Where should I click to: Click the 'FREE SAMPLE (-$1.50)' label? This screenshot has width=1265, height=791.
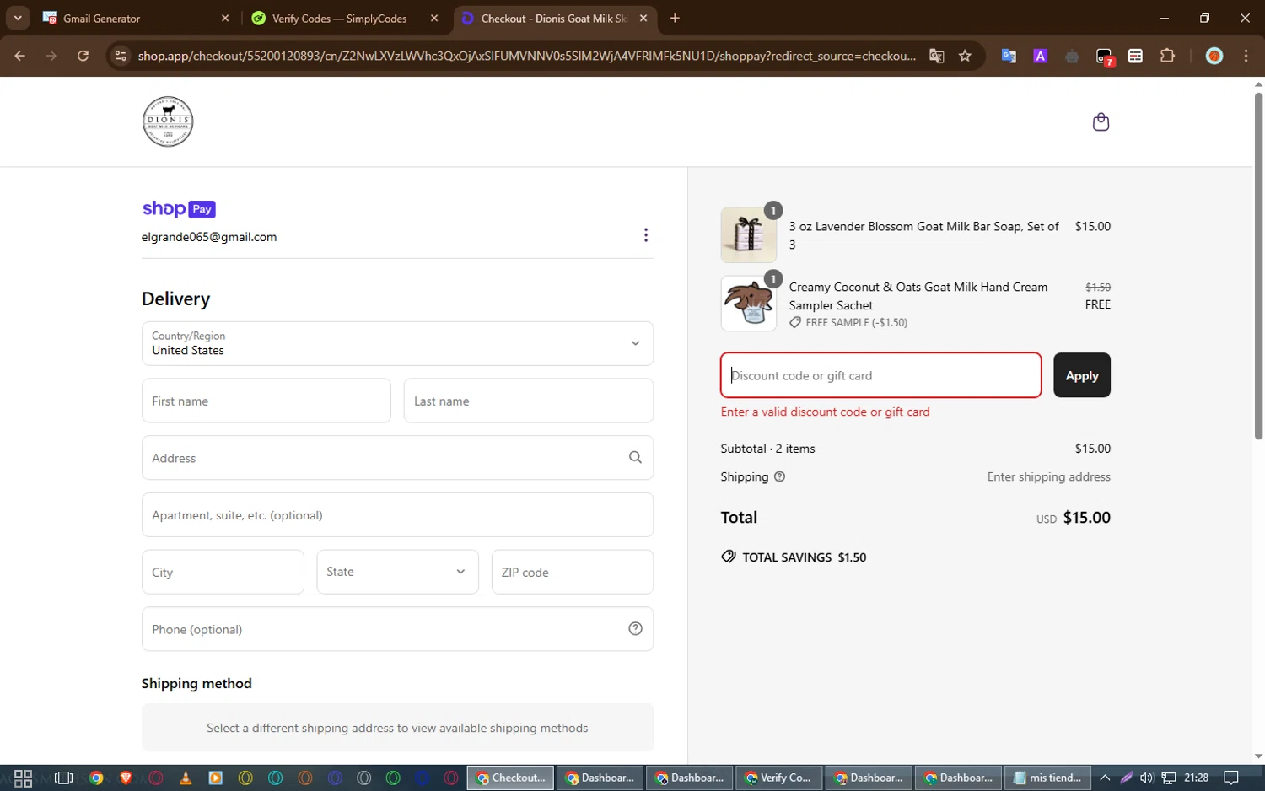(x=856, y=322)
